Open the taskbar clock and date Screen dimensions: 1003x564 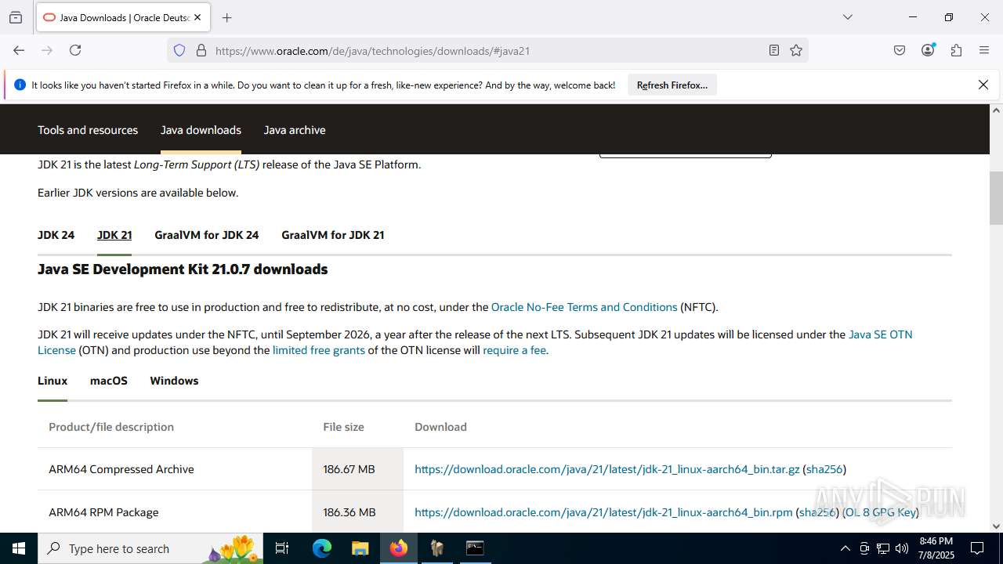pyautogui.click(x=936, y=548)
